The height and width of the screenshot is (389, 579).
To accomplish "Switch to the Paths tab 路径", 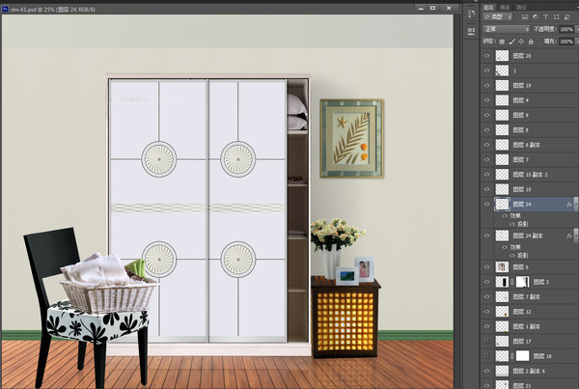I will 521,7.
